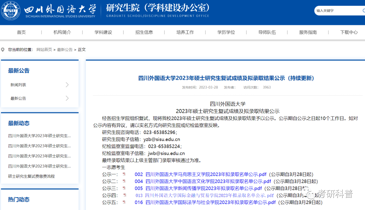Open the 导师队伍 nav menu
Viewport: 365px width, 210px height.
(x=267, y=32)
